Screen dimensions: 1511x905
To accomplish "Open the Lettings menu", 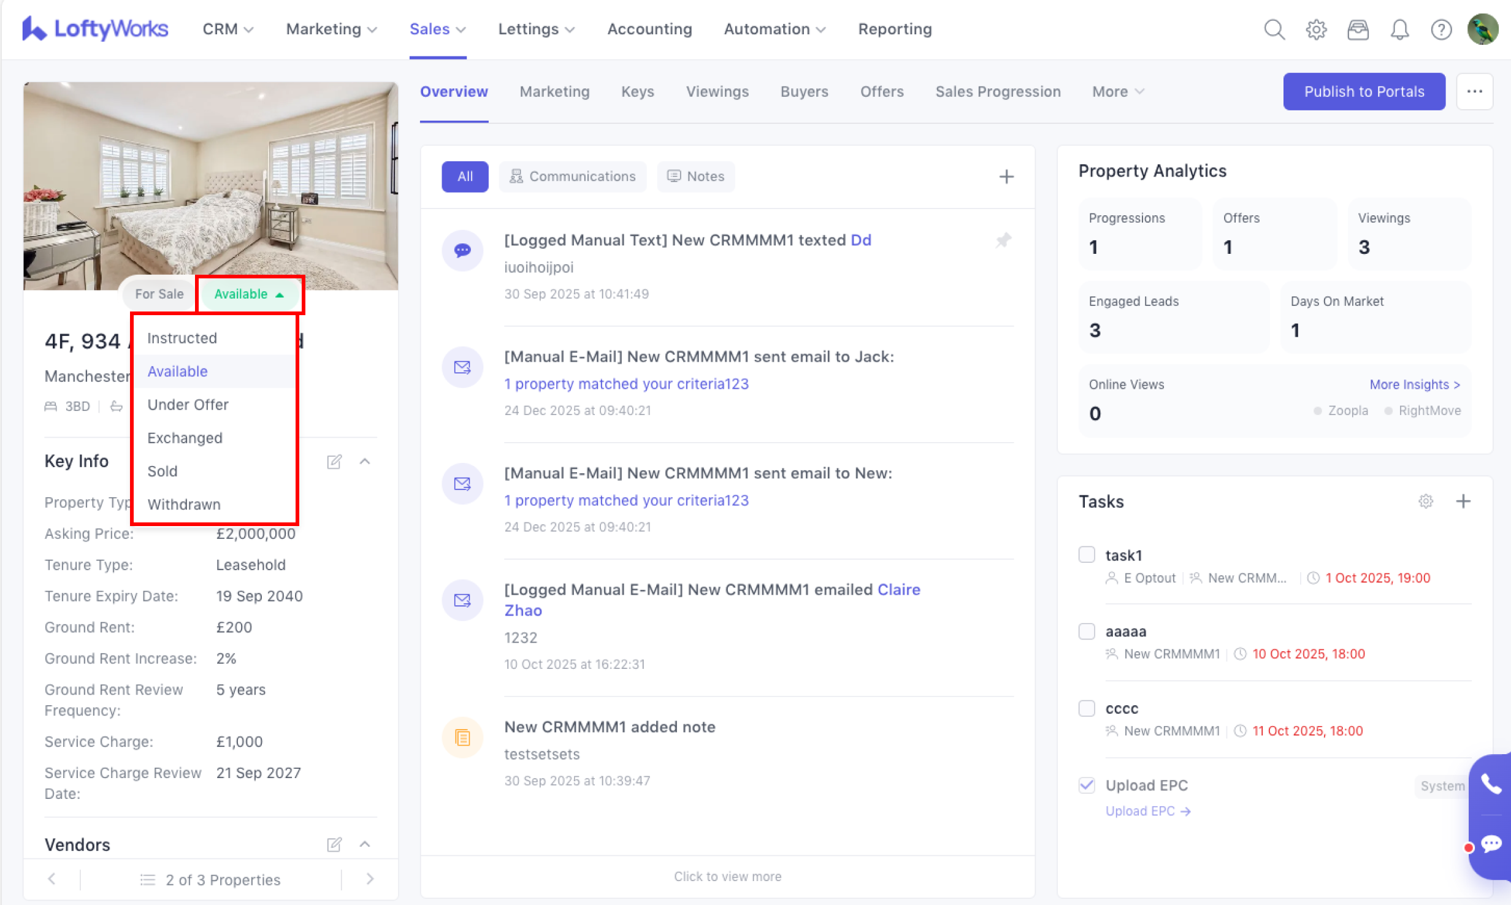I will click(x=535, y=29).
